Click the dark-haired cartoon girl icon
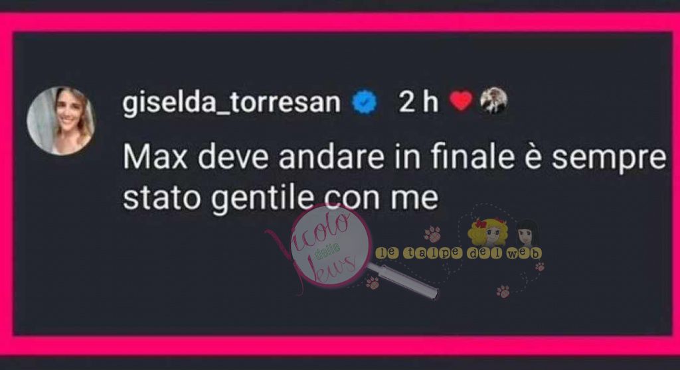 pyautogui.click(x=528, y=234)
